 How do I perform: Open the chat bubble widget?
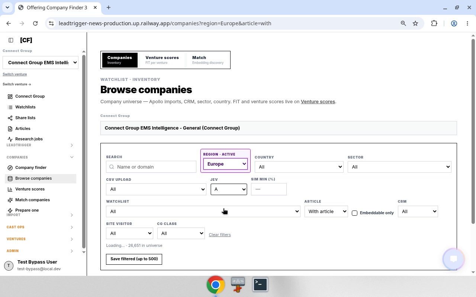pos(453,259)
